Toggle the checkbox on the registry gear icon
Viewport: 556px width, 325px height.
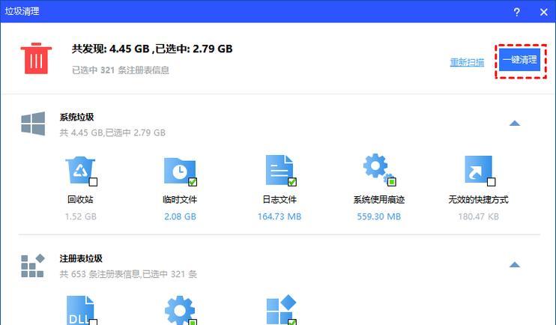point(193,322)
